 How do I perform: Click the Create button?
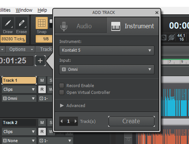point(132,121)
